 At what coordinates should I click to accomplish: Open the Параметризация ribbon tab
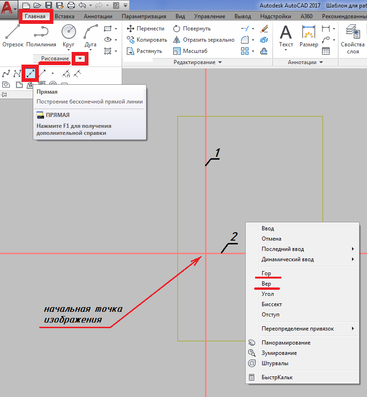tap(144, 16)
